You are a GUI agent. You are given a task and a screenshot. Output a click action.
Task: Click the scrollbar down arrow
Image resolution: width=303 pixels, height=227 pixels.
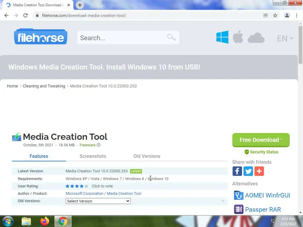(x=300, y=213)
